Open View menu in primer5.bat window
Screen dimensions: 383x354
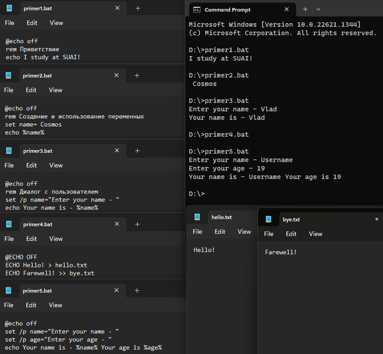click(x=56, y=305)
